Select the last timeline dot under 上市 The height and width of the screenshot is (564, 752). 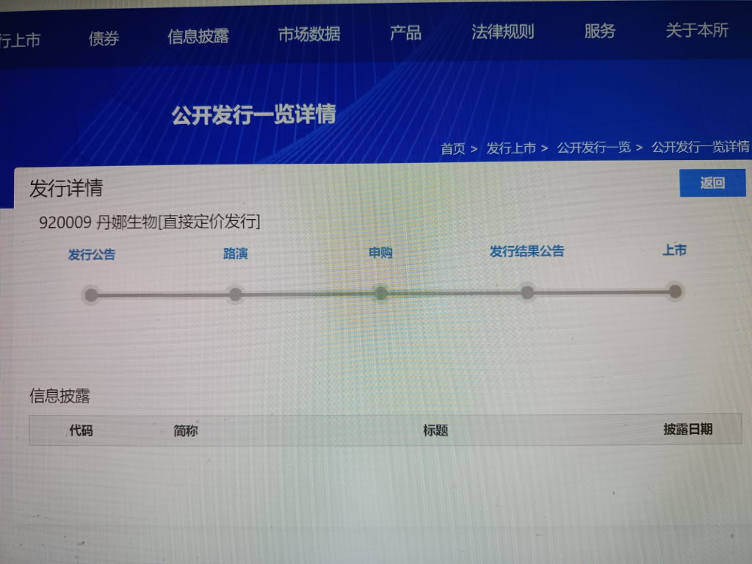click(x=675, y=292)
